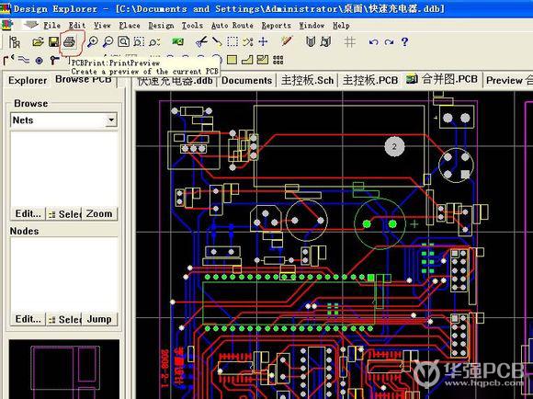Click the place fill rectangle tool
The height and width of the screenshot is (399, 533).
coord(232,60)
